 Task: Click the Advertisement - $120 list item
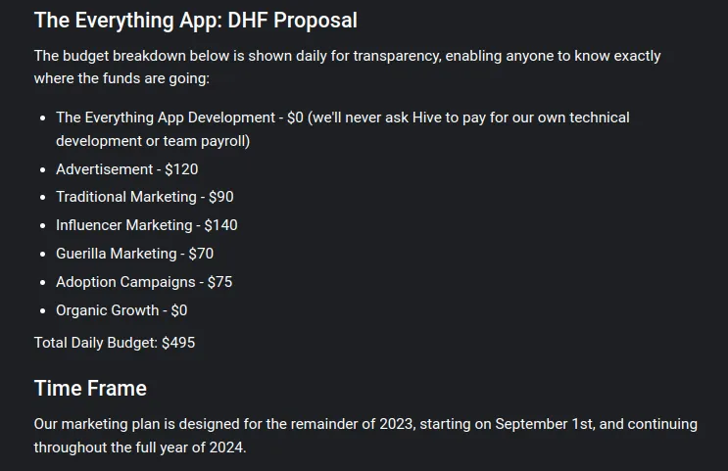click(x=127, y=169)
